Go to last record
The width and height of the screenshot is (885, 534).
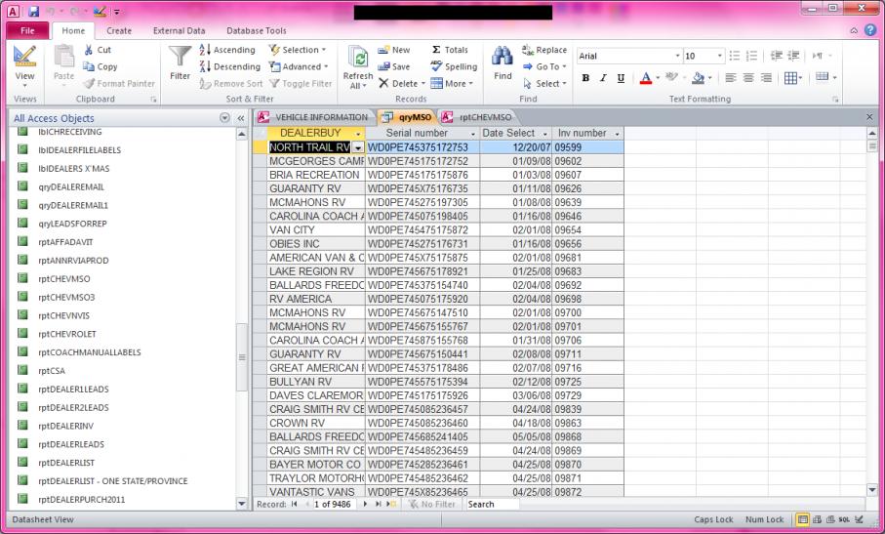(x=378, y=504)
